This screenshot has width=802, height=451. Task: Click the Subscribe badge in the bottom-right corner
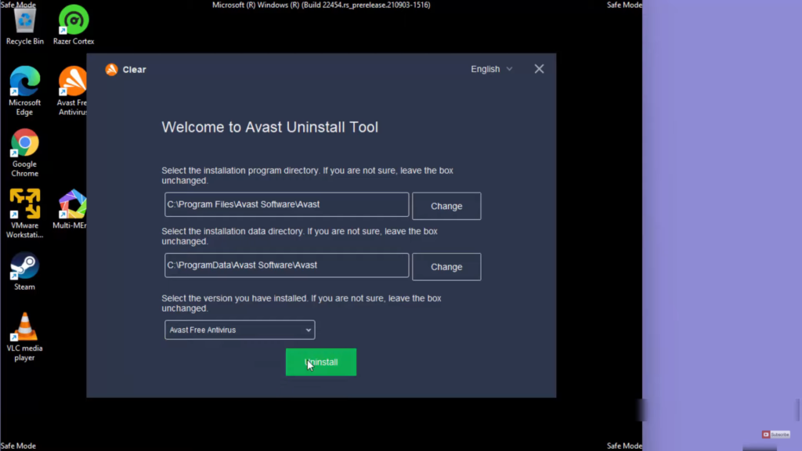tap(776, 435)
